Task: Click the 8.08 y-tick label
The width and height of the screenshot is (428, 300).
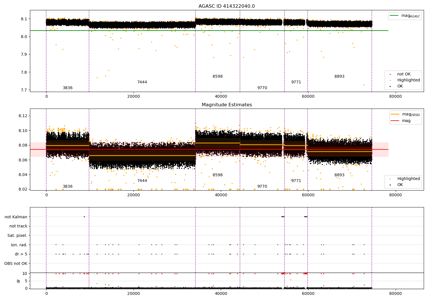Action: click(23, 145)
